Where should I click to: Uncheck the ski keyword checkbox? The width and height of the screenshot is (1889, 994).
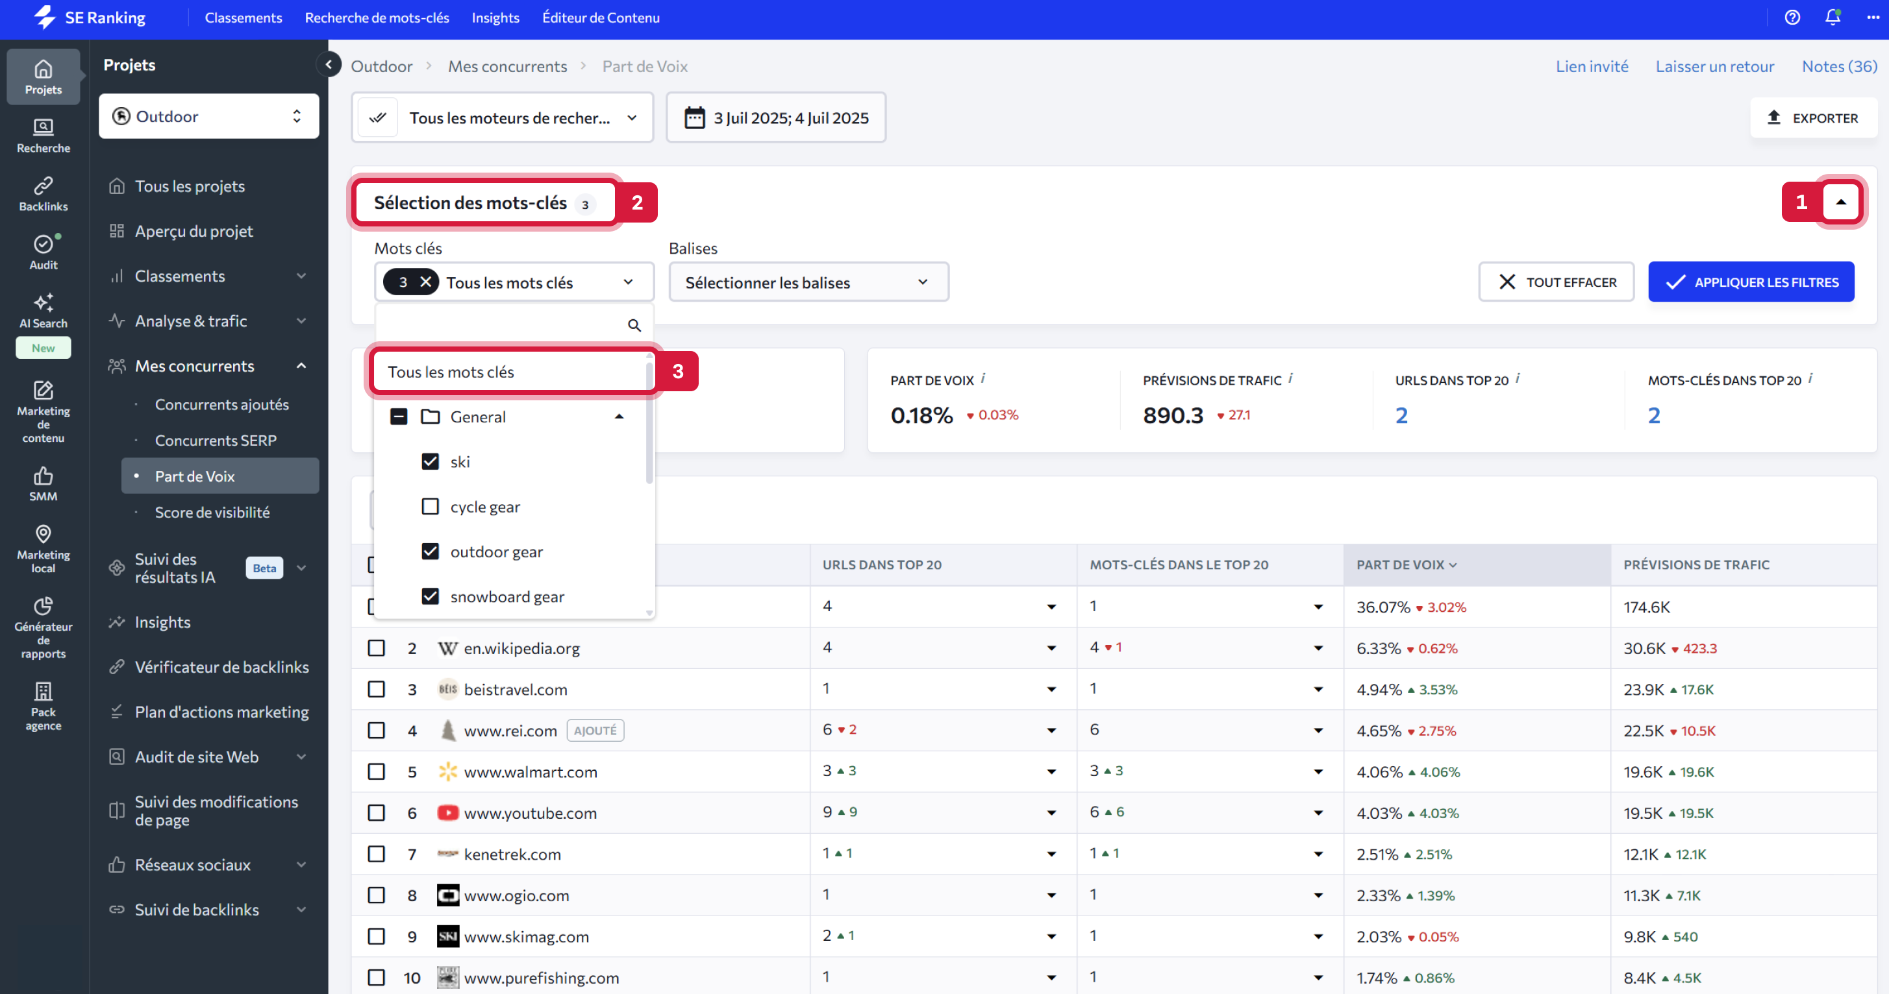431,461
